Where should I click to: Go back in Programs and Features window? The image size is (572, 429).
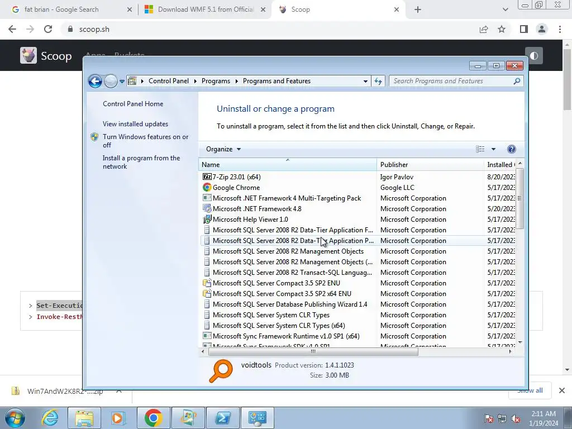pos(95,81)
